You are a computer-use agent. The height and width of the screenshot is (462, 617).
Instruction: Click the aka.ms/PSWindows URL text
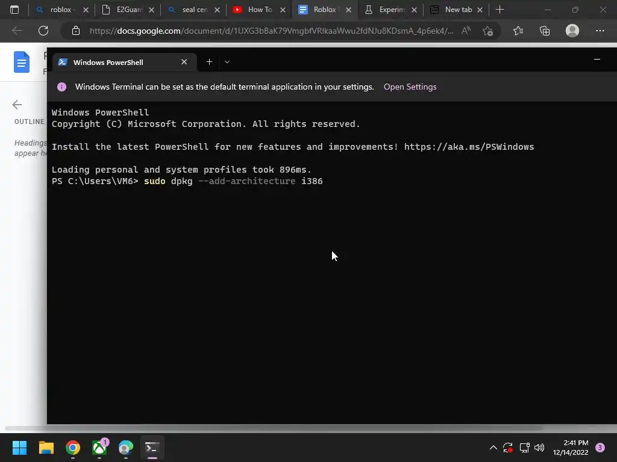[469, 147]
